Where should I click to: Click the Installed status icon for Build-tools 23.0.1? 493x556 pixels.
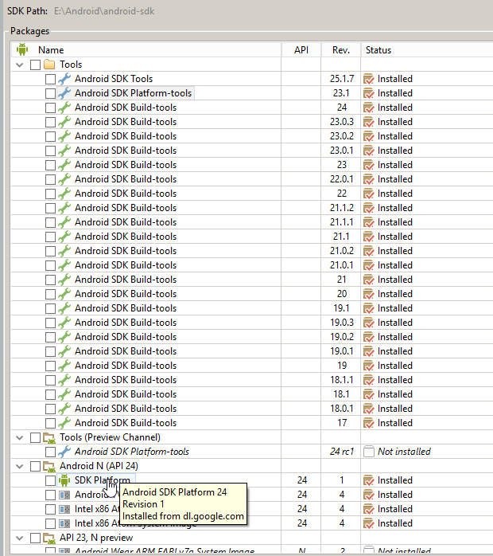[x=369, y=151]
